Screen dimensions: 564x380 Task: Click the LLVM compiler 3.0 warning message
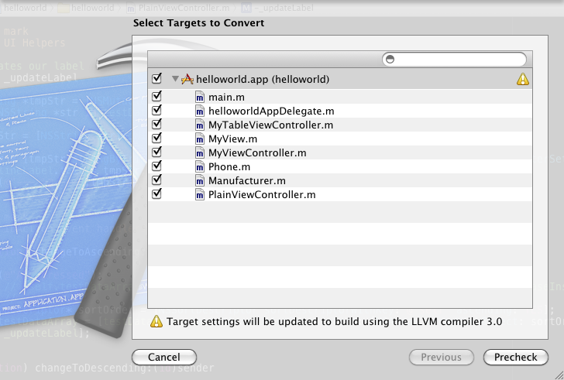[334, 321]
